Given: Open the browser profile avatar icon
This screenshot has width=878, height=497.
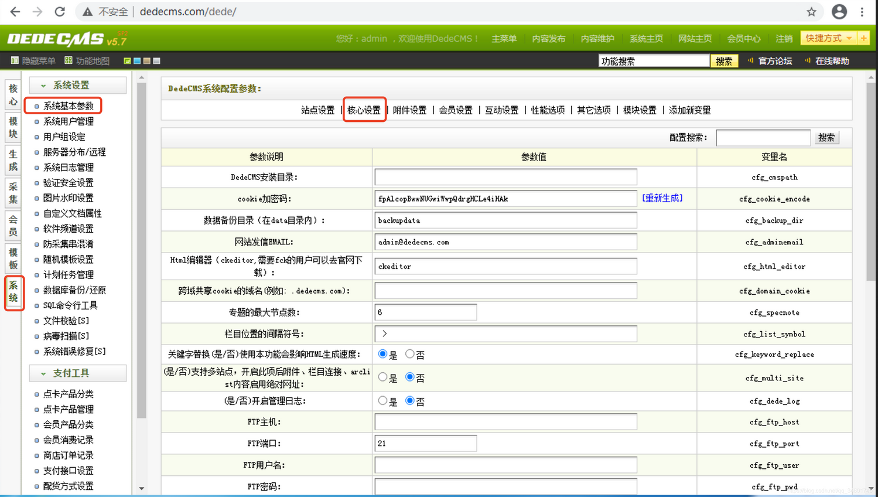Looking at the screenshot, I should 839,12.
